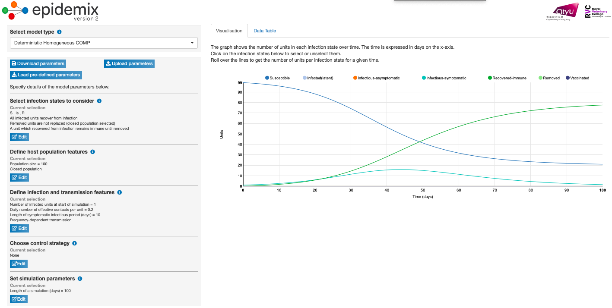Click Download parameters button
The width and height of the screenshot is (612, 308).
click(x=38, y=63)
